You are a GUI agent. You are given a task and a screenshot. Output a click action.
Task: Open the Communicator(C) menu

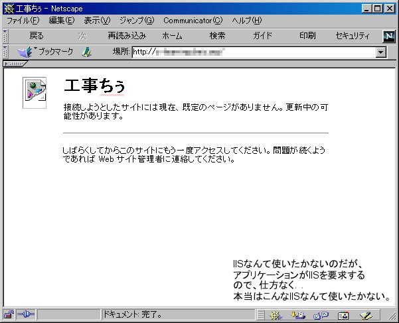click(193, 21)
